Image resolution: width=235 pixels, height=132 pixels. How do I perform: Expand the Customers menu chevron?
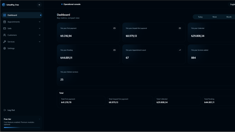click(40, 35)
